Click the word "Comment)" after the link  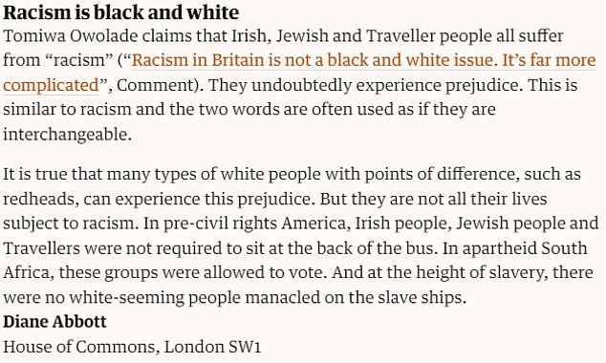(x=160, y=85)
